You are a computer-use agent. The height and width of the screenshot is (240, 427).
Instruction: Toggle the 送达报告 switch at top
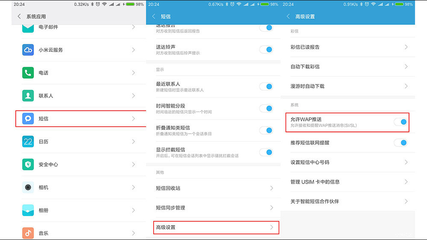266,27
